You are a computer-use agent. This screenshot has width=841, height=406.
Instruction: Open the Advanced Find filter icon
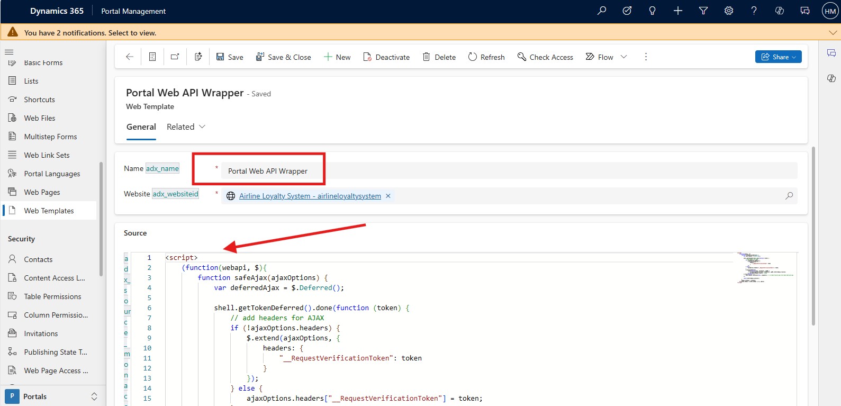pyautogui.click(x=703, y=11)
